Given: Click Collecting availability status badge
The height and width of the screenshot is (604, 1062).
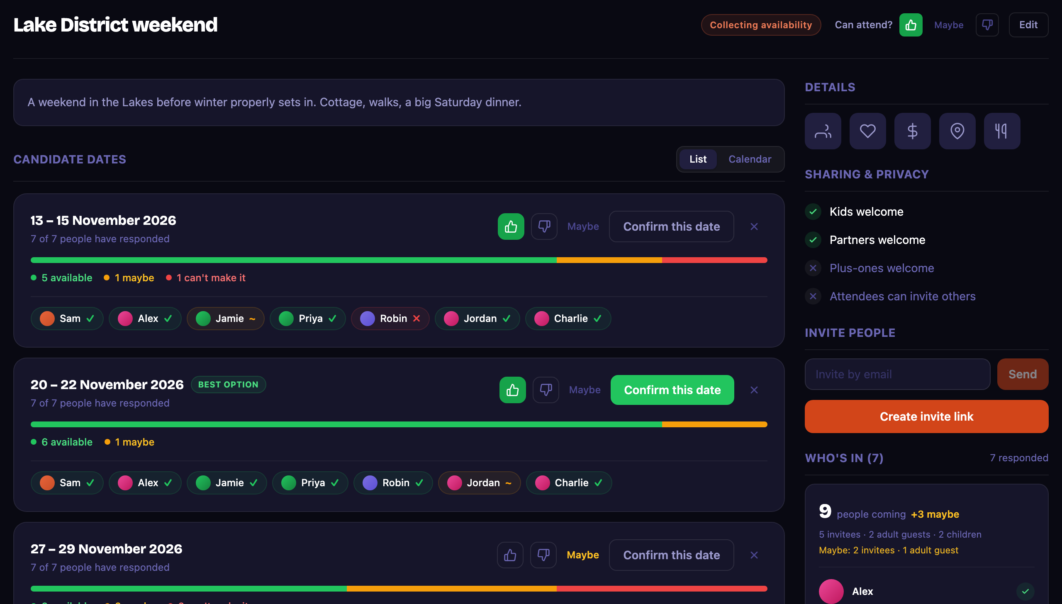Looking at the screenshot, I should pos(761,25).
